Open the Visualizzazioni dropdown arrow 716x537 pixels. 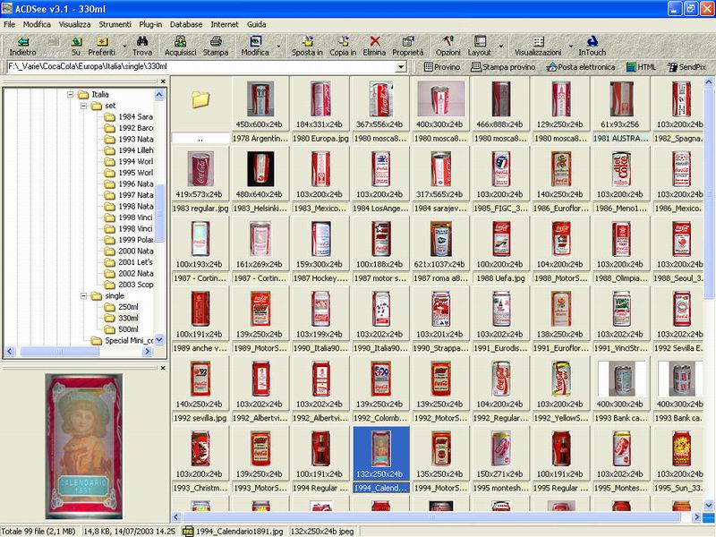[x=570, y=47]
